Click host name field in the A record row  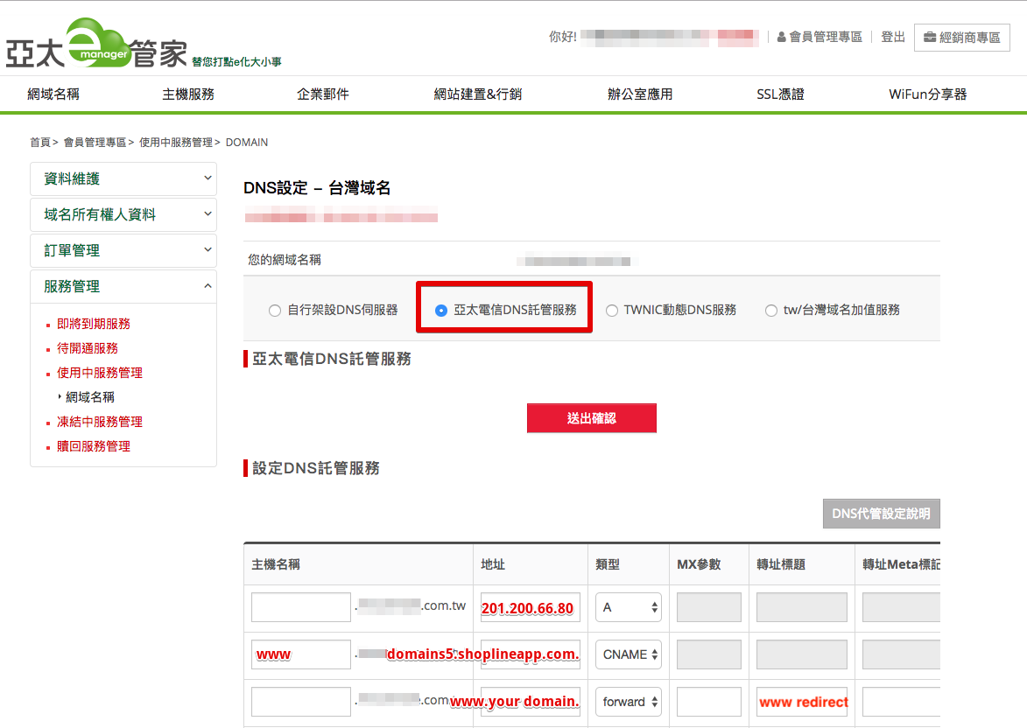pyautogui.click(x=301, y=607)
